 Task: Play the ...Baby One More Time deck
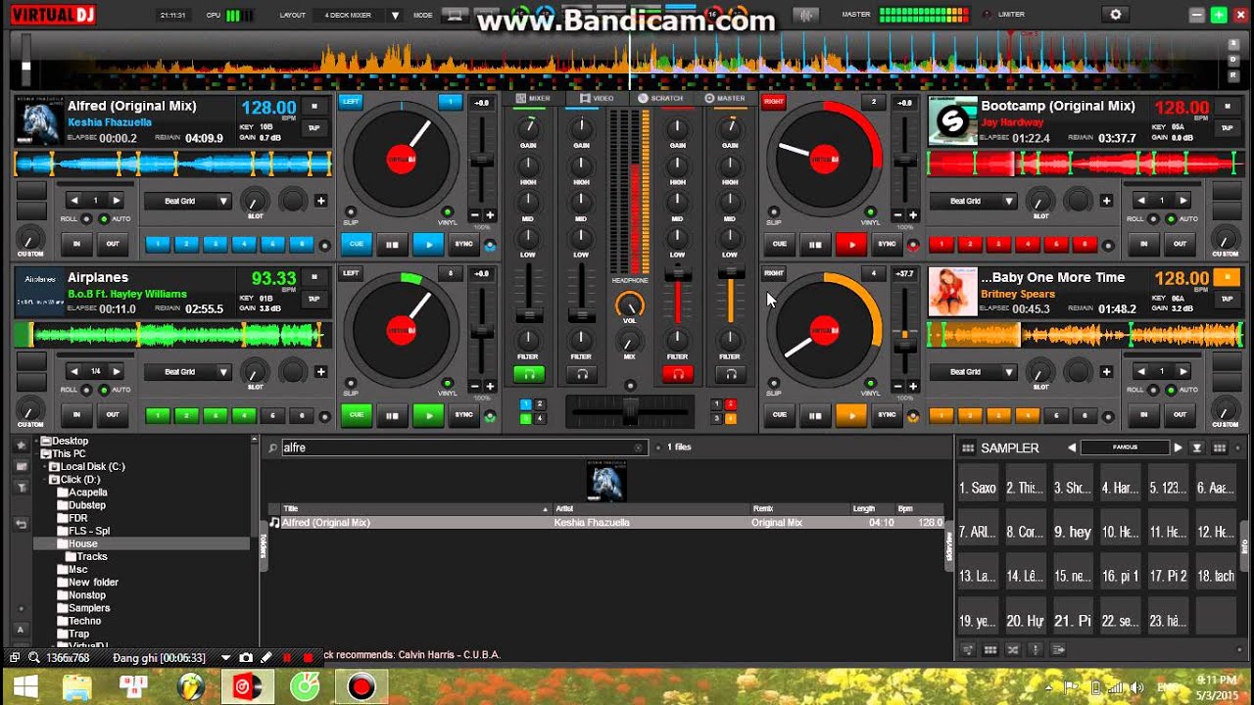click(x=851, y=415)
